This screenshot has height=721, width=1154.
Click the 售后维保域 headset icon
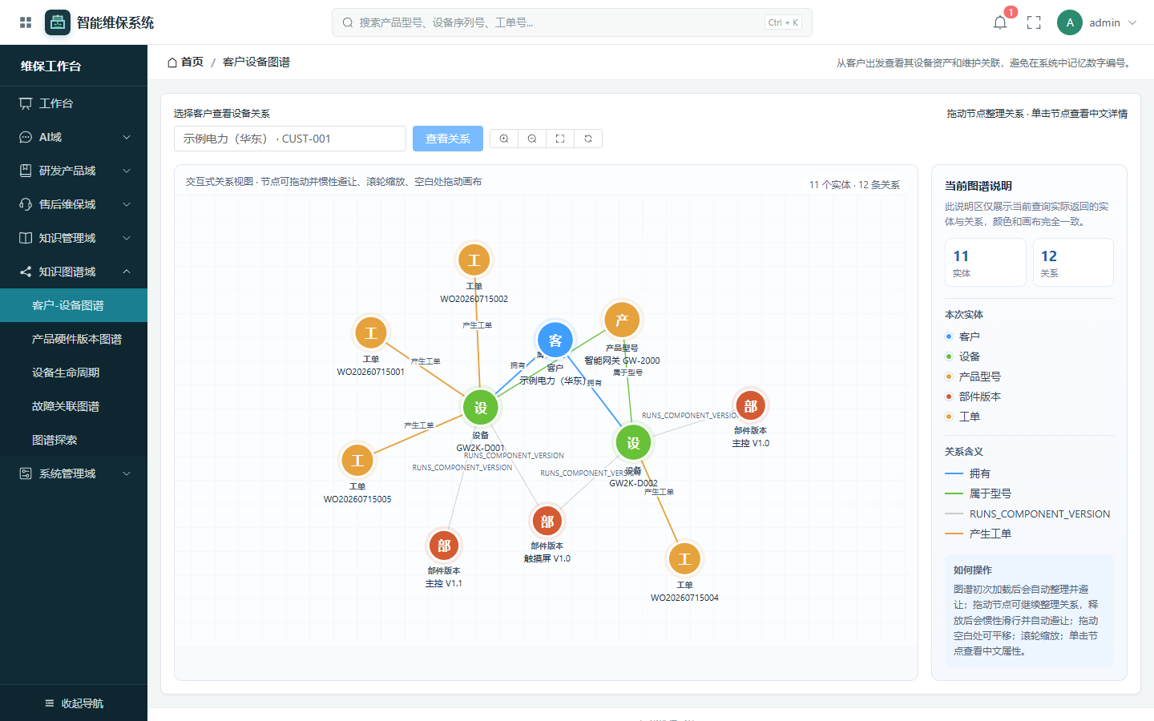pyautogui.click(x=26, y=204)
